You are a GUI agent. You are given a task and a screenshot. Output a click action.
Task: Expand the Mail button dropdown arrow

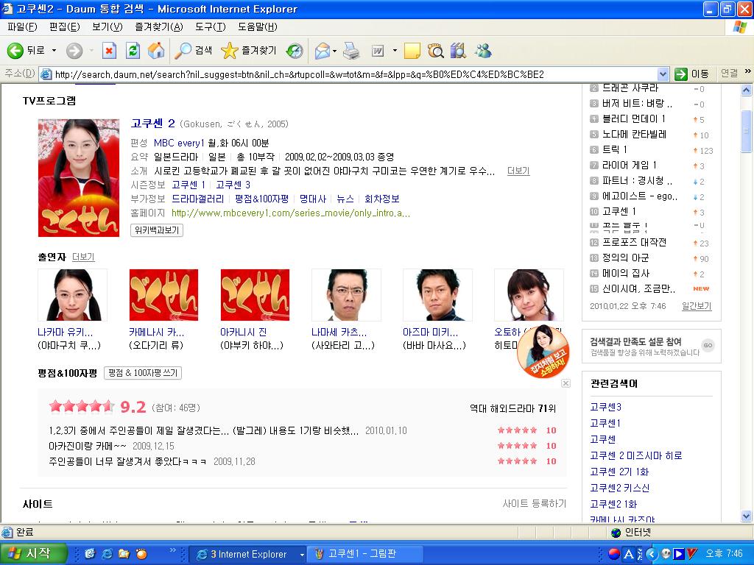(x=335, y=51)
